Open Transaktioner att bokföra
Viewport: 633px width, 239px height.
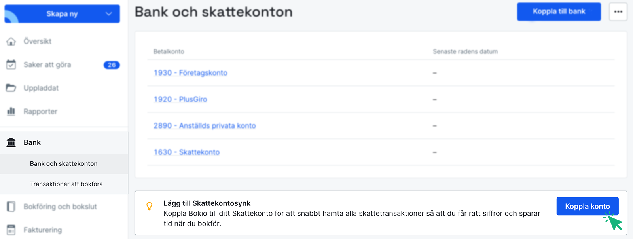(66, 184)
